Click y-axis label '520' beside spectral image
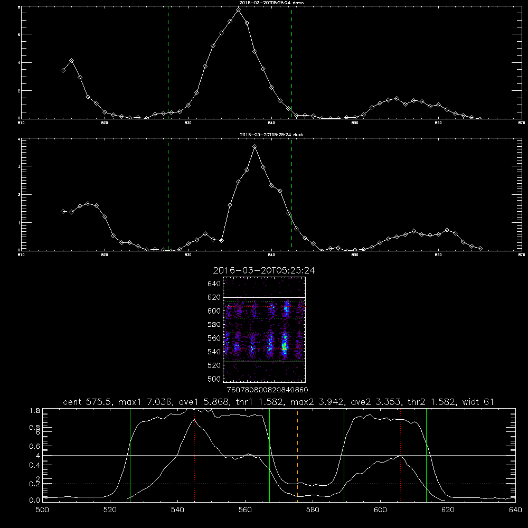Screen dimensions: 528x528 [x=214, y=365]
